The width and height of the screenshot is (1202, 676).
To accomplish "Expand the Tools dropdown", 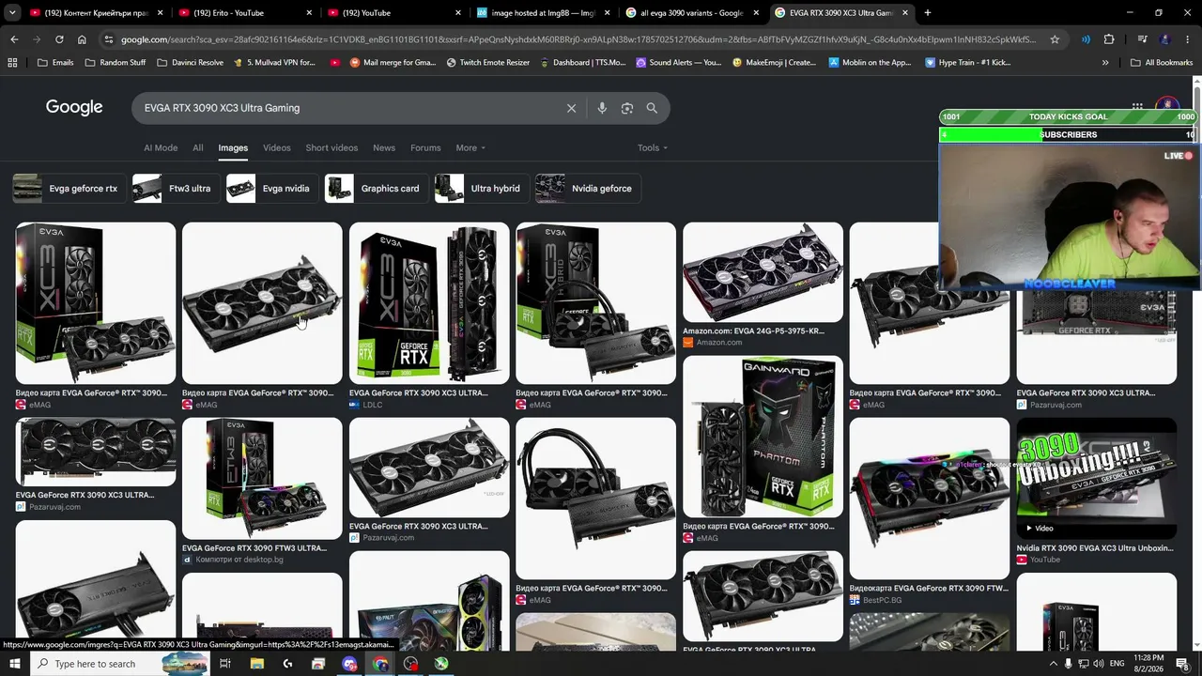I will (x=653, y=147).
